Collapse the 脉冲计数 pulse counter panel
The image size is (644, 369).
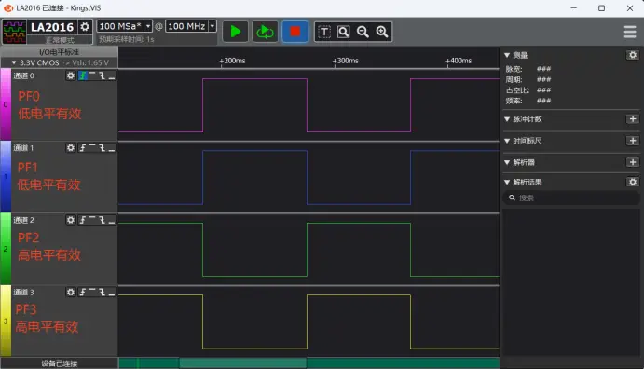[507, 119]
